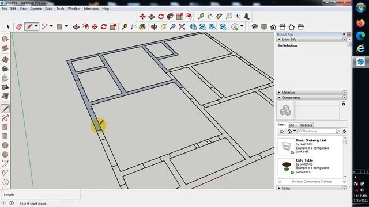Viewport: 369px width, 207px height.
Task: Click the Windows Start orb
Action: [360, 8]
